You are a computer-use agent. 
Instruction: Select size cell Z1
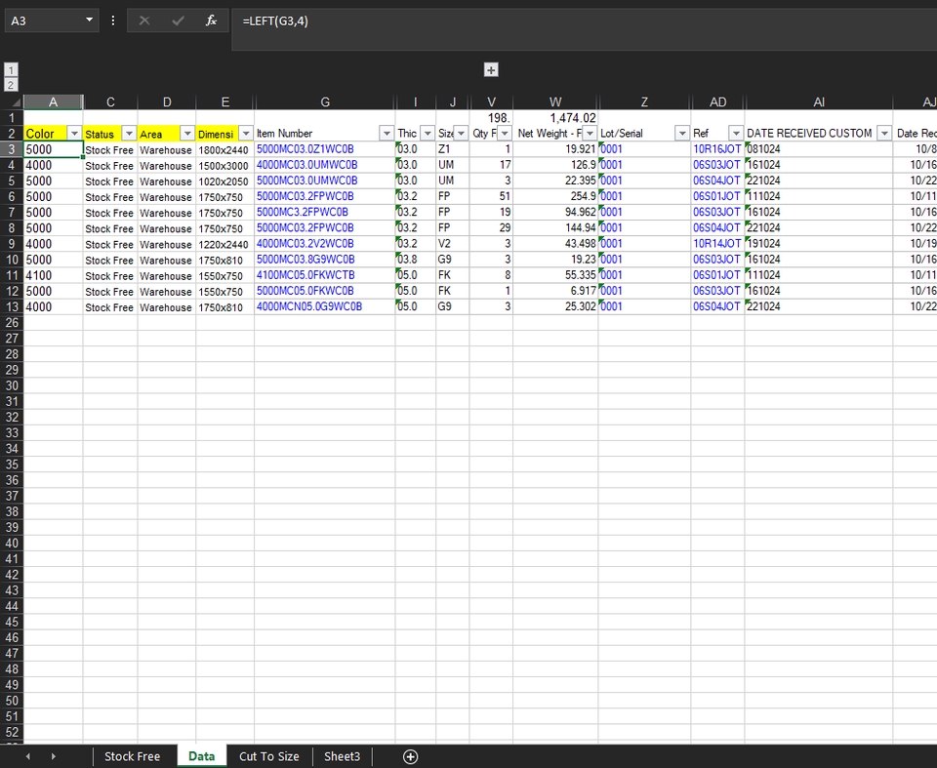(x=452, y=149)
